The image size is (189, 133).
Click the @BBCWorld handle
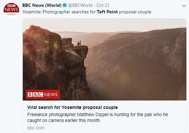pos(80,5)
